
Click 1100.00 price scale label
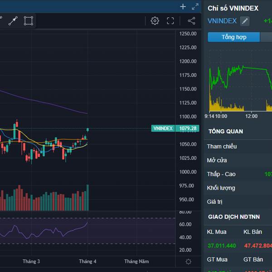[188, 117]
